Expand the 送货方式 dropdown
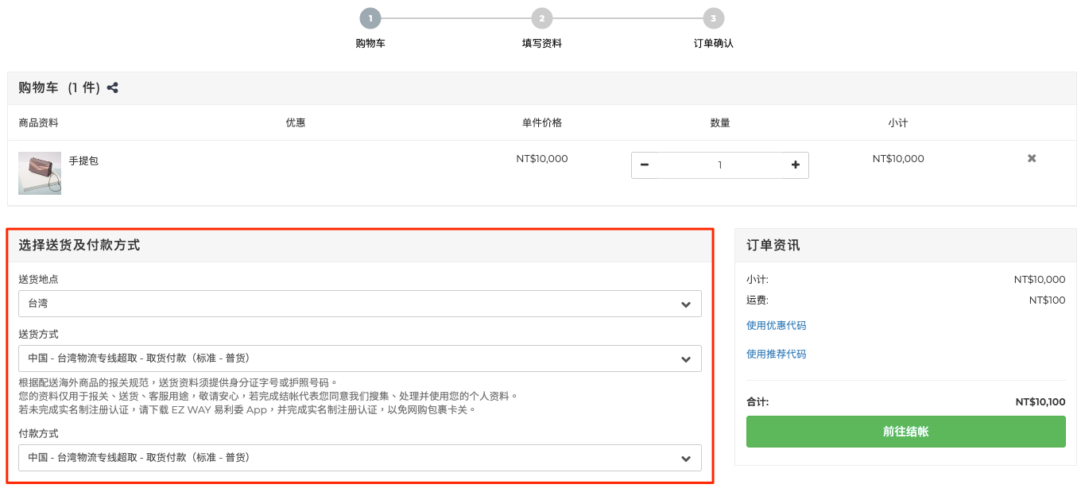This screenshot has height=496, width=1081. 360,358
